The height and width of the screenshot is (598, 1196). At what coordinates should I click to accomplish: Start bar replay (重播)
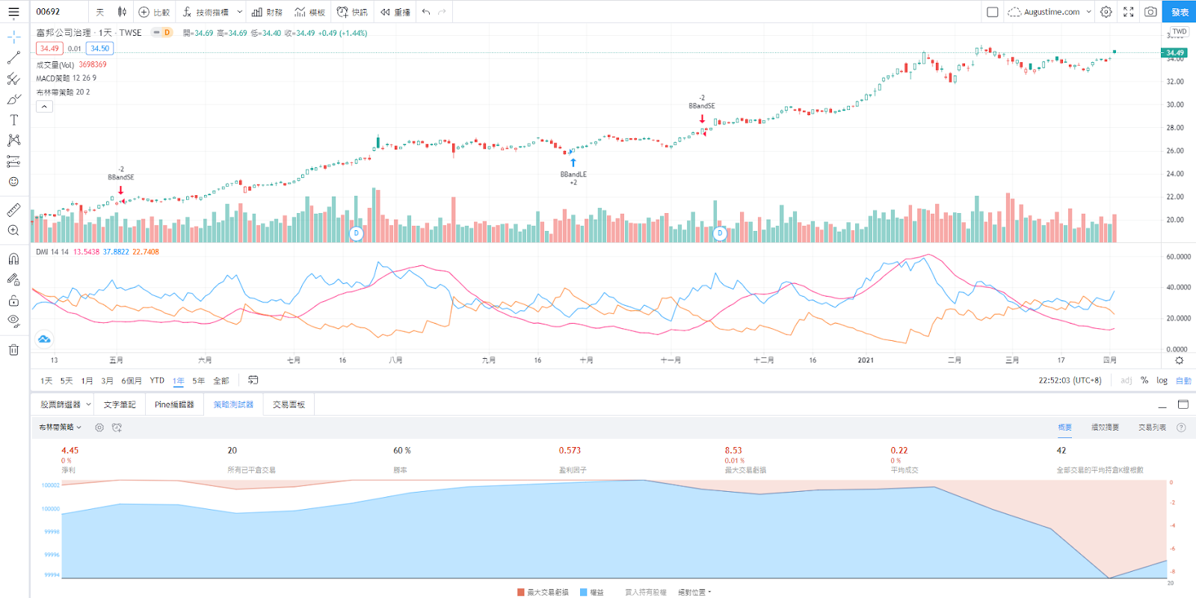tap(395, 12)
